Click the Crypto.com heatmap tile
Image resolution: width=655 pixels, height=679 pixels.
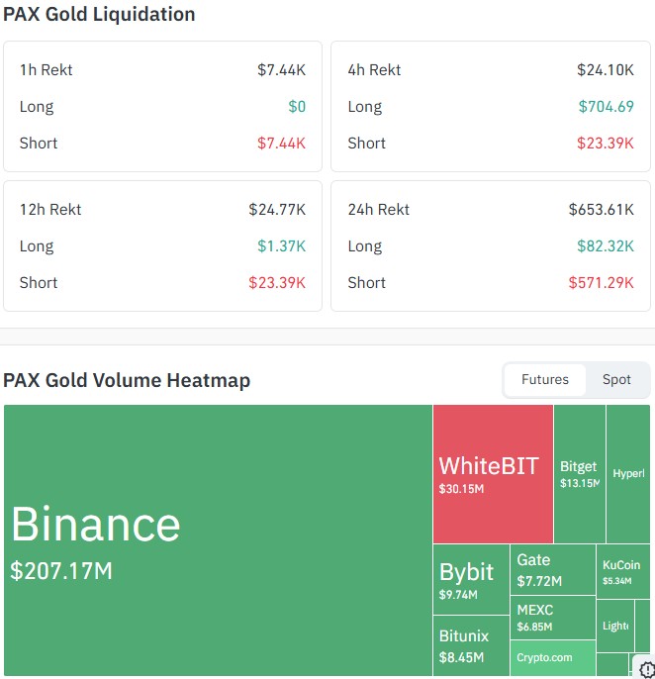click(553, 658)
